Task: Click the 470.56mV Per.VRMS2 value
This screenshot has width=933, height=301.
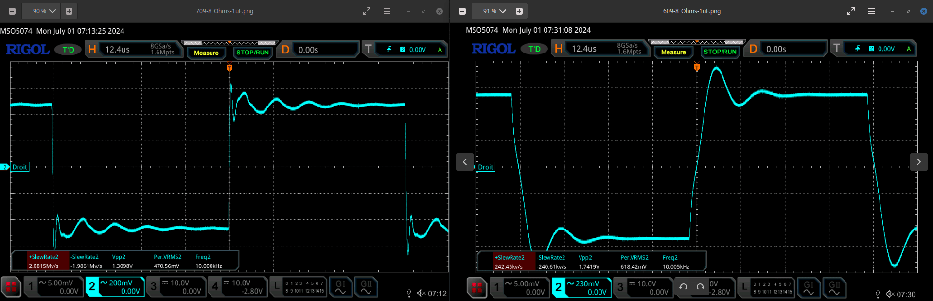Action: (167, 266)
